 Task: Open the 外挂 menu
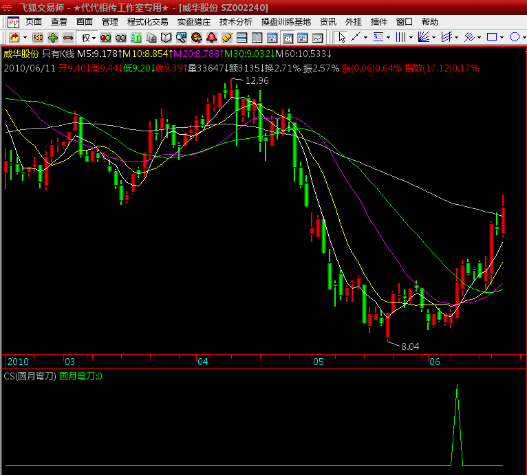[x=354, y=22]
